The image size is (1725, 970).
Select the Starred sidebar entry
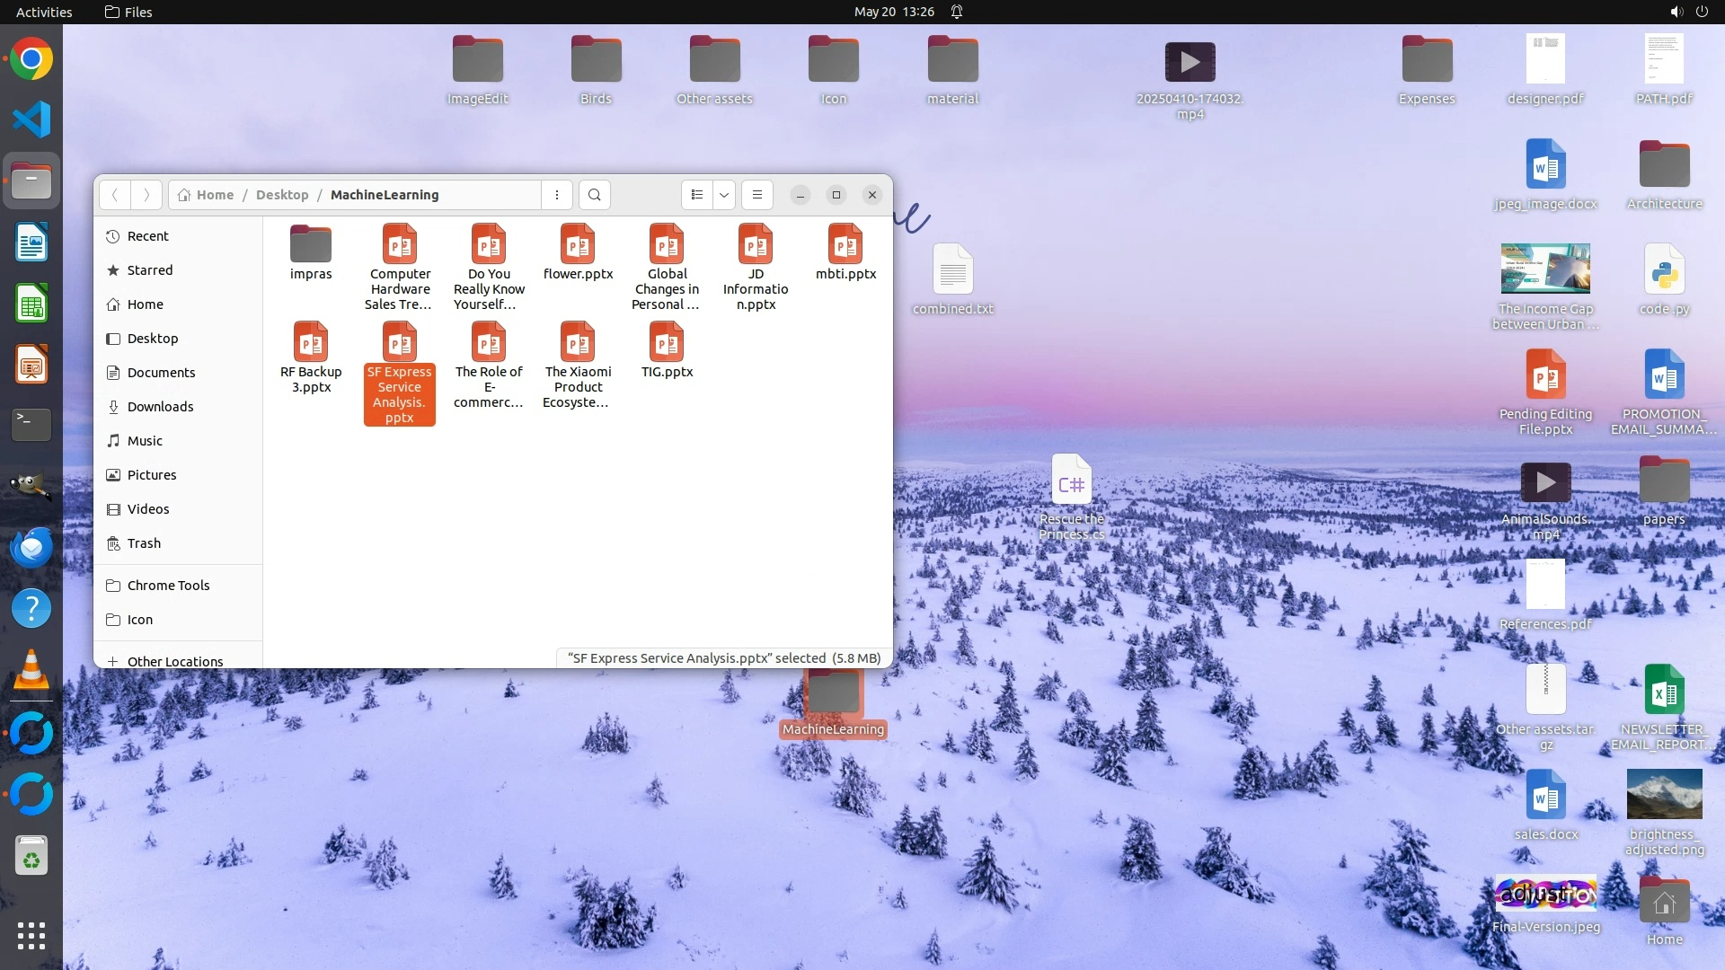[149, 270]
